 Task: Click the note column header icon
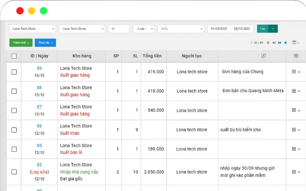tap(263, 56)
